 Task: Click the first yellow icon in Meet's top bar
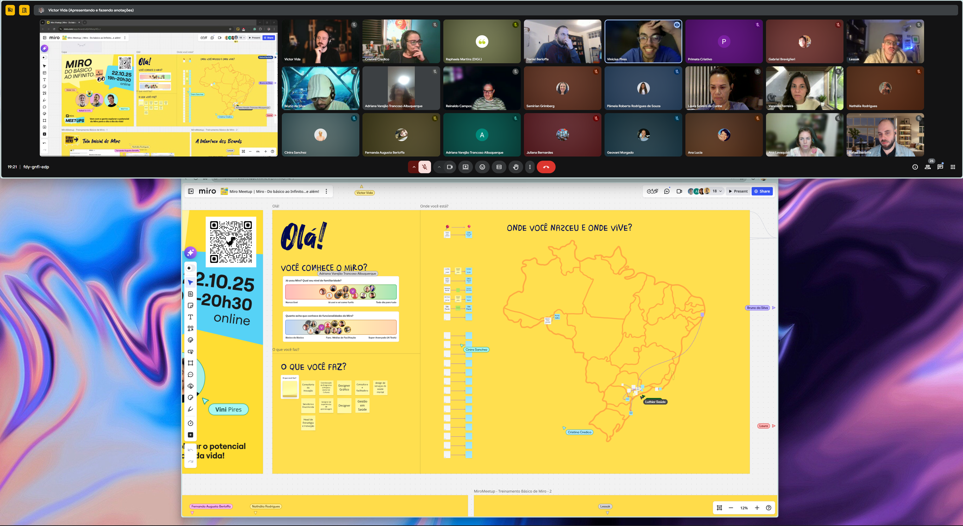[10, 10]
